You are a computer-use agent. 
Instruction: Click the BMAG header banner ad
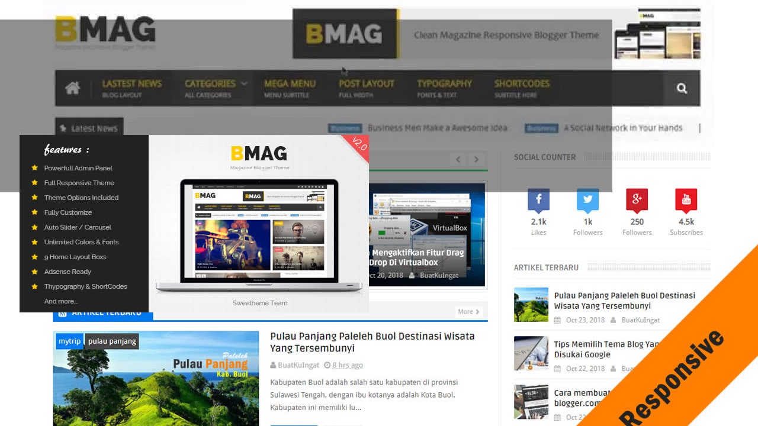click(x=496, y=34)
